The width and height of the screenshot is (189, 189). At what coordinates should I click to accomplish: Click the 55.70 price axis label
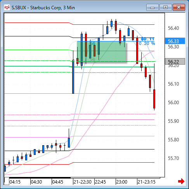tap(173, 158)
